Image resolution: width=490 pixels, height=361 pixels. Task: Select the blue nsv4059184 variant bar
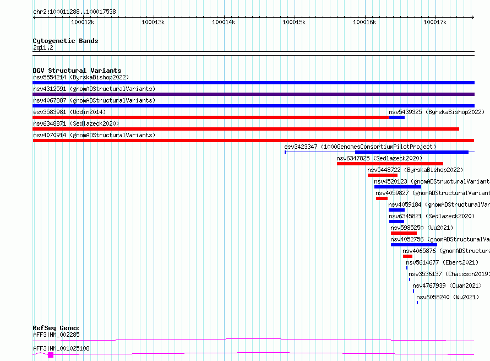click(x=396, y=210)
